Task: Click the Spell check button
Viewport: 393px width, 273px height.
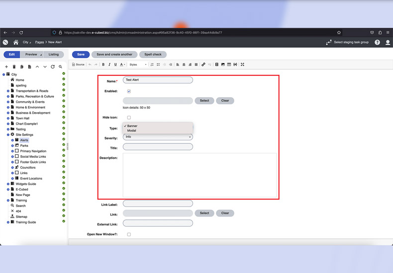Action: point(153,55)
